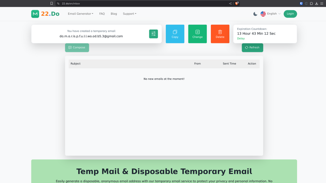Change the temporary email address
Image resolution: width=326 pixels, height=183 pixels.
tap(197, 34)
